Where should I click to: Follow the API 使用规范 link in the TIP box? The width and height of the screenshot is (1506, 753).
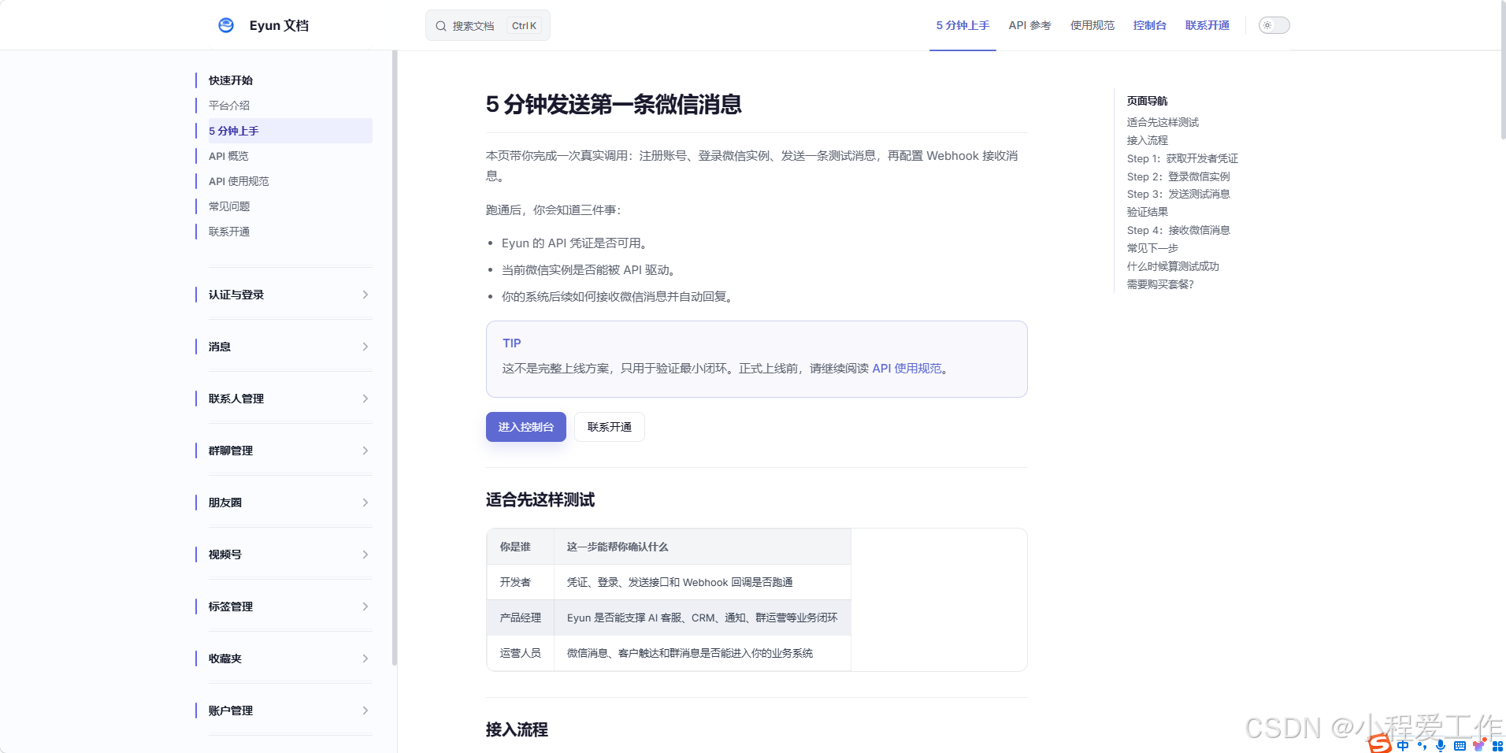coord(907,369)
